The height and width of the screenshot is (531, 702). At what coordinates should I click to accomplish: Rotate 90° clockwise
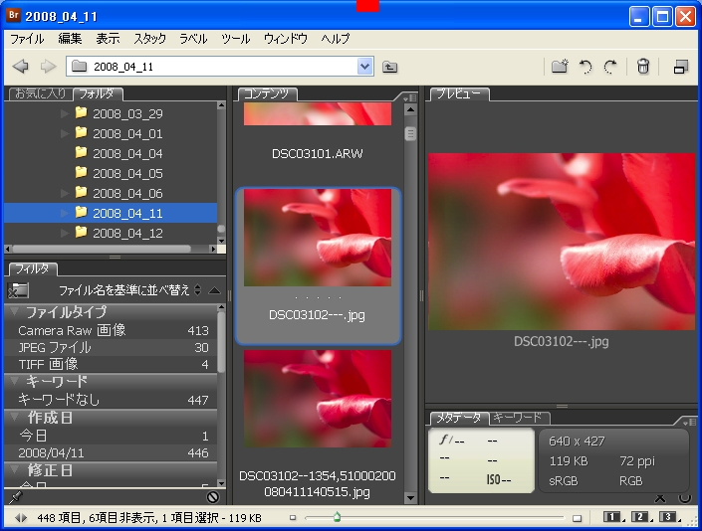point(610,67)
